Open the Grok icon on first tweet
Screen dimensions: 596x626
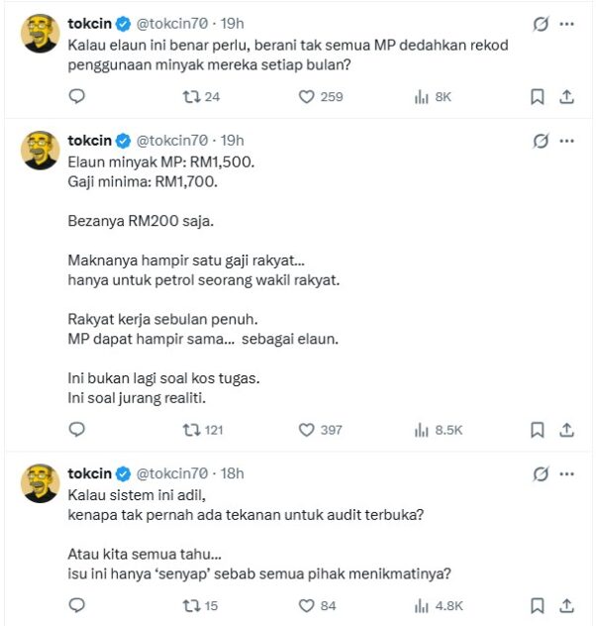(x=541, y=24)
